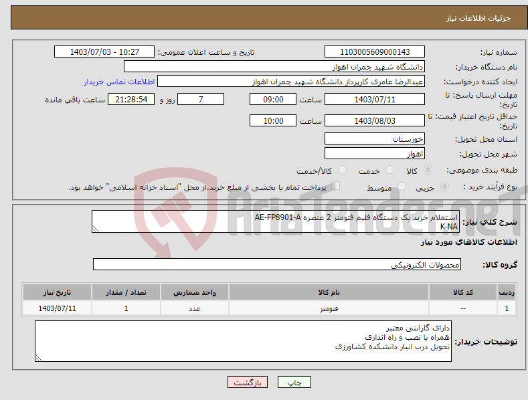This screenshot has height=400, width=528.
Task: Click the شماره نیاز number field
Action: tap(375, 52)
